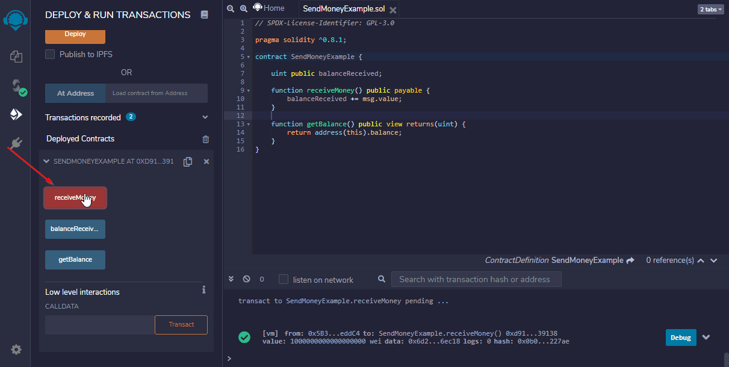Collapse the SENDMONEYEXAMPLE contract instance
This screenshot has width=729, height=367.
point(47,161)
